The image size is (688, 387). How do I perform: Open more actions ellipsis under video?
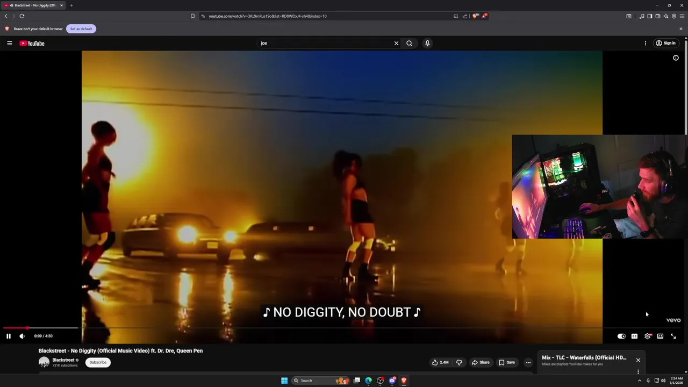click(x=528, y=362)
